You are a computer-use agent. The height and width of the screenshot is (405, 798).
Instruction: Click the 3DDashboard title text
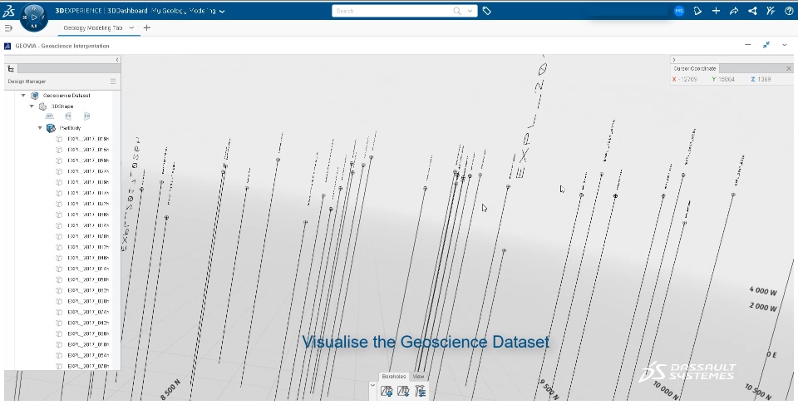(x=127, y=11)
